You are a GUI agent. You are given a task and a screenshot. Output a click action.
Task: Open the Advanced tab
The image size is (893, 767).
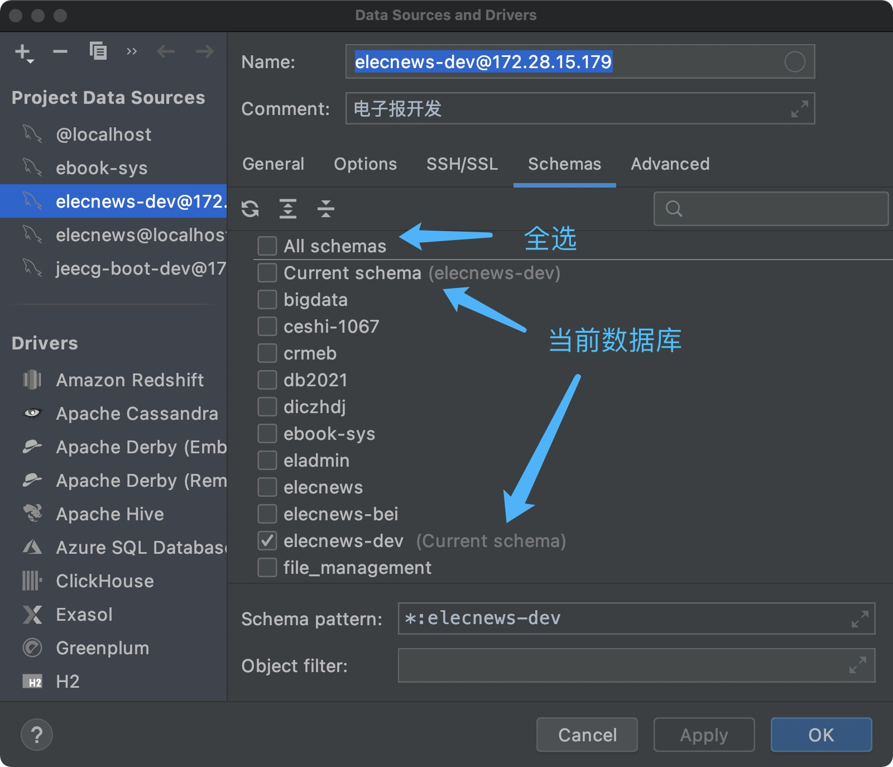coord(670,164)
